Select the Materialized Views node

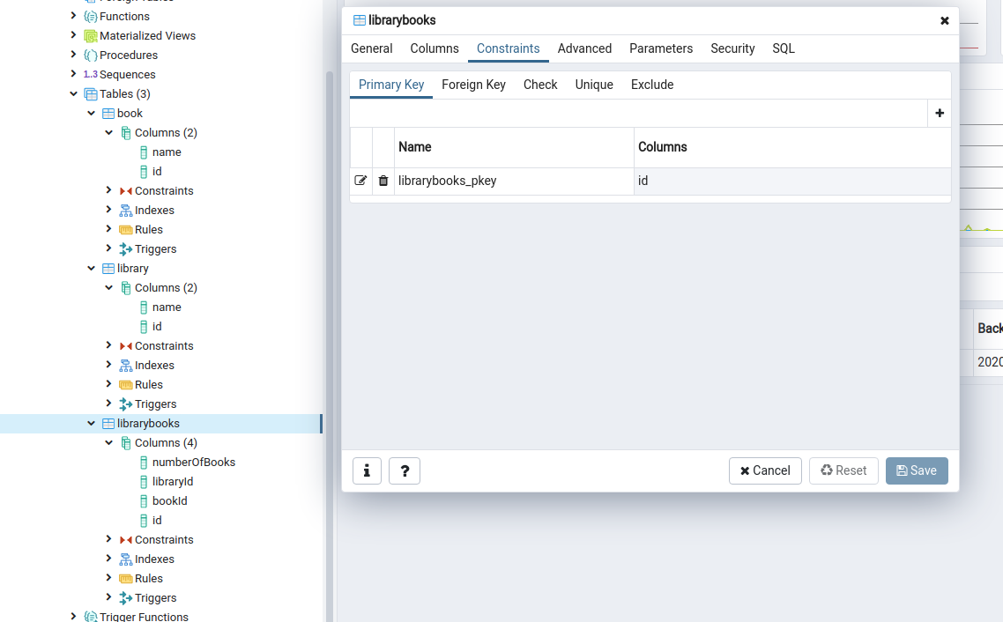pos(148,35)
